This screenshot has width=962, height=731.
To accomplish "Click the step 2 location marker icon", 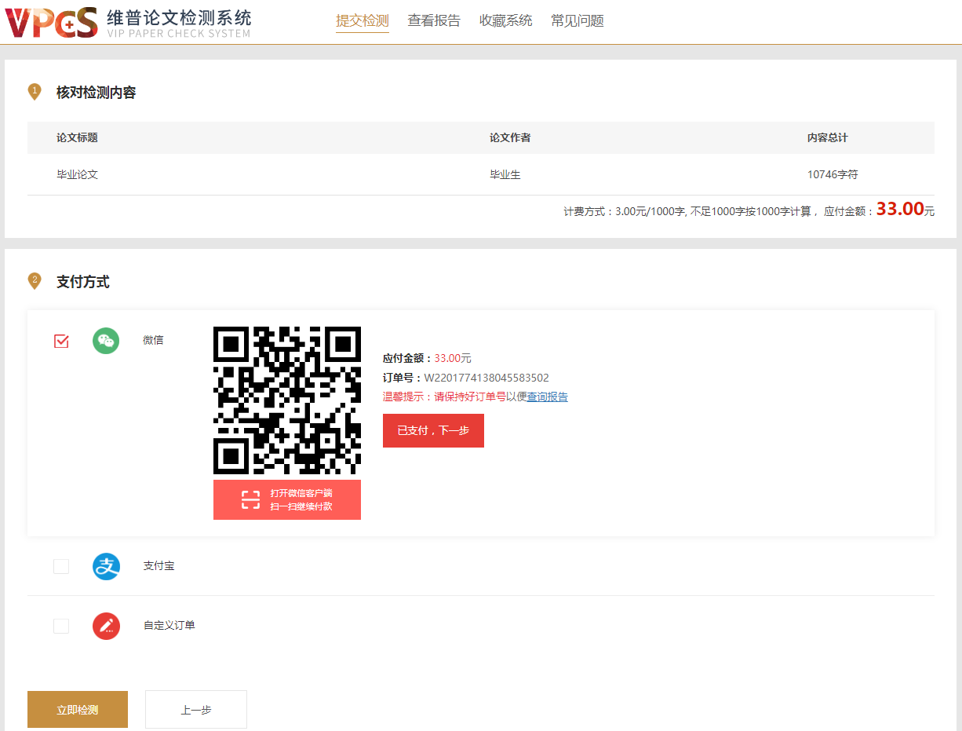I will click(x=35, y=280).
